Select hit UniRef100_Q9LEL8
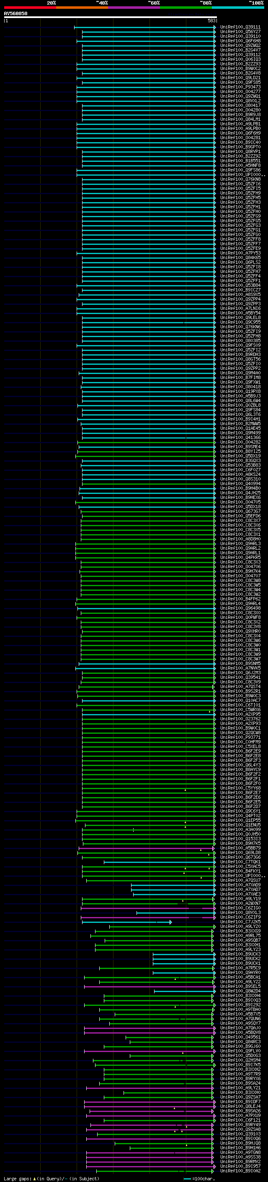 240,317
